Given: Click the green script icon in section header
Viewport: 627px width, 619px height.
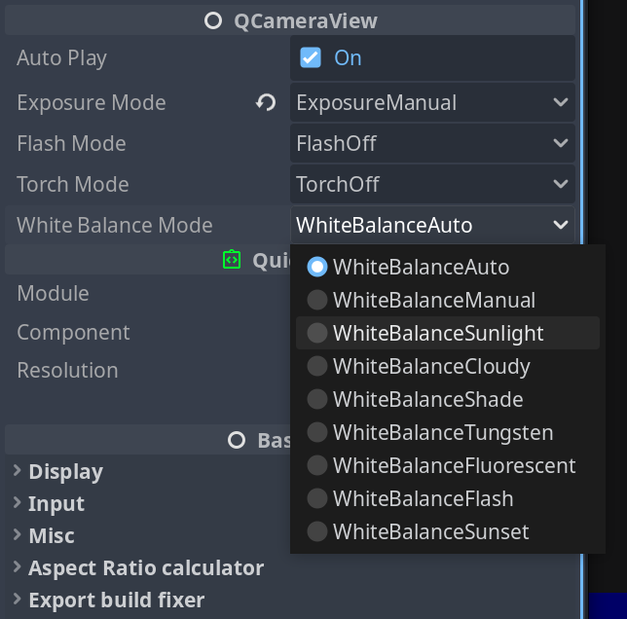Looking at the screenshot, I should point(232,260).
